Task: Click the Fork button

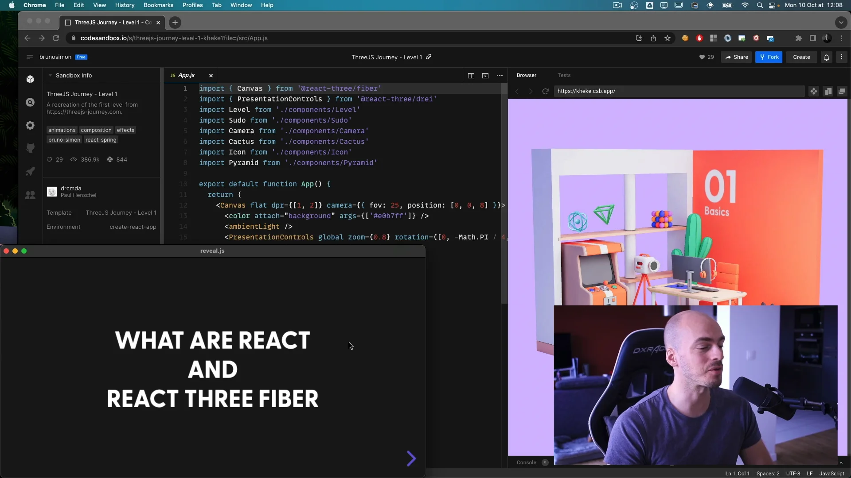Action: 770,57
